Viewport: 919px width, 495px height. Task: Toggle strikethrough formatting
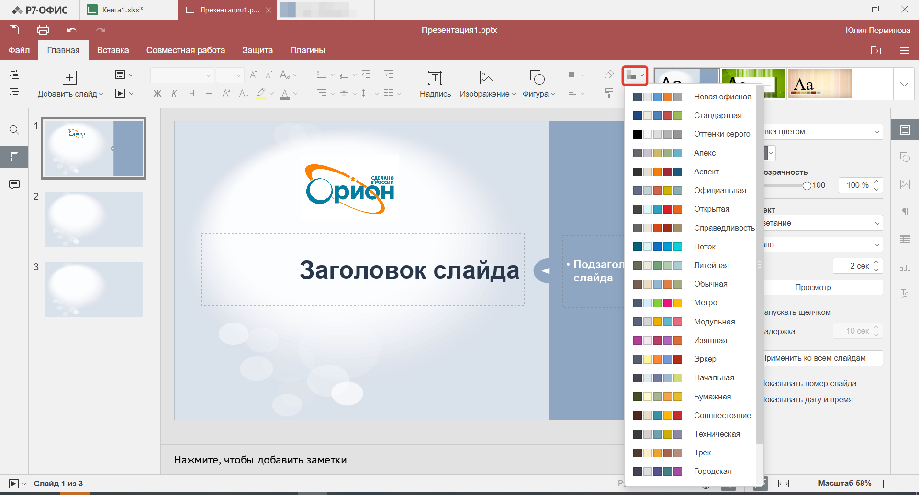point(209,94)
